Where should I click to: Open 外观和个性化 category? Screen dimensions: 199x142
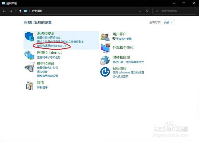(123, 47)
